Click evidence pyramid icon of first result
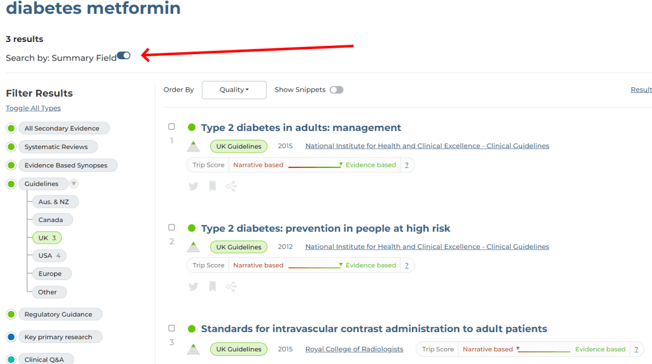 tap(194, 146)
